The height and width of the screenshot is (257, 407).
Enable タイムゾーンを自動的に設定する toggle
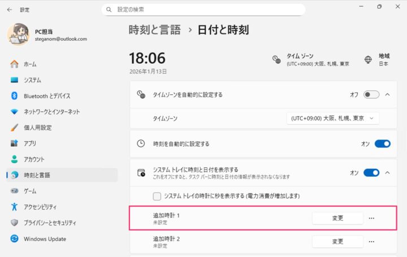coord(371,94)
